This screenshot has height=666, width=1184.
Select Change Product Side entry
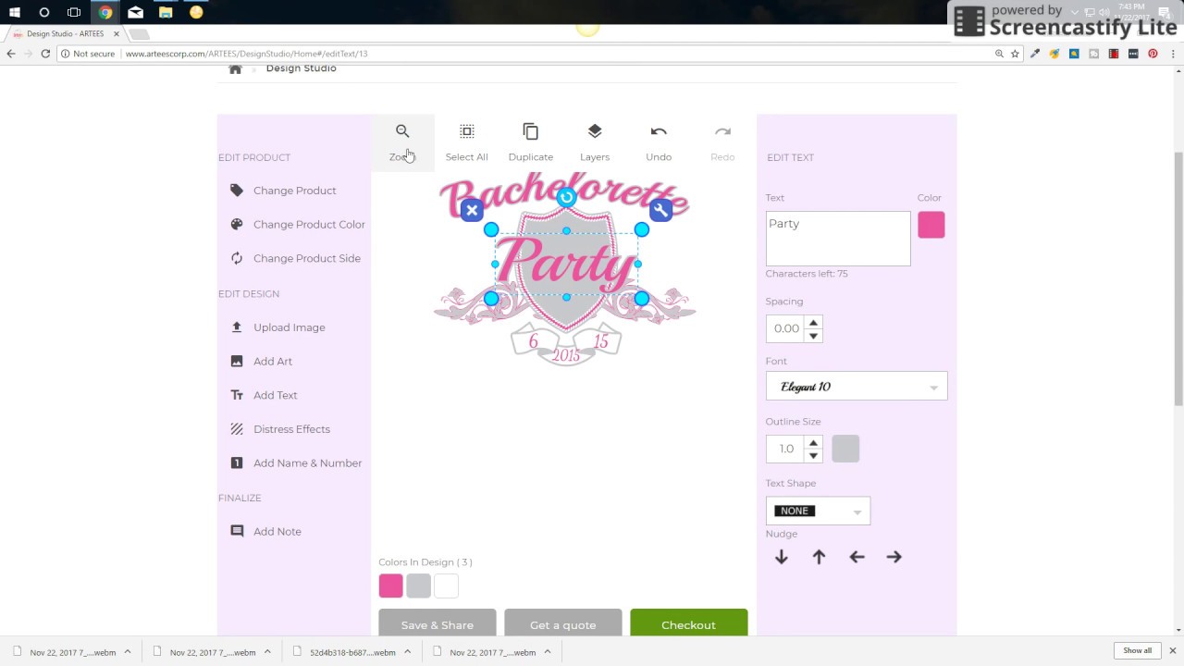coord(307,258)
